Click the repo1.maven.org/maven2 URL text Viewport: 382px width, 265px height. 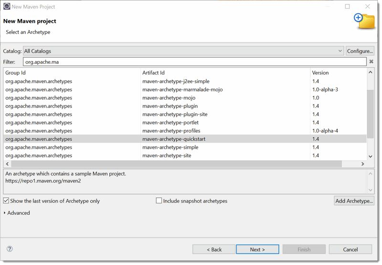43,181
